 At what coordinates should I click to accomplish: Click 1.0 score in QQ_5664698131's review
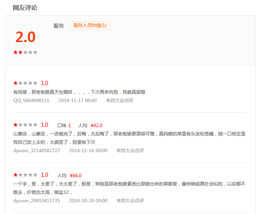[45, 83]
